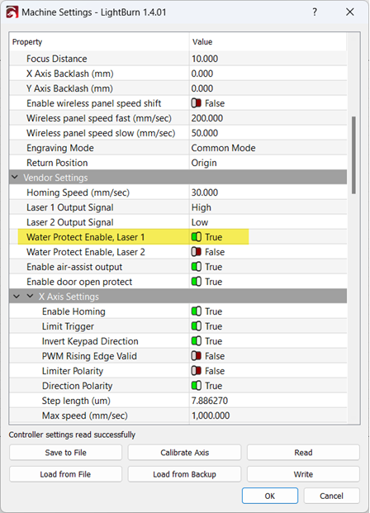Edit the Homing Speed value field
Viewport: 370px width, 513px height.
point(268,192)
